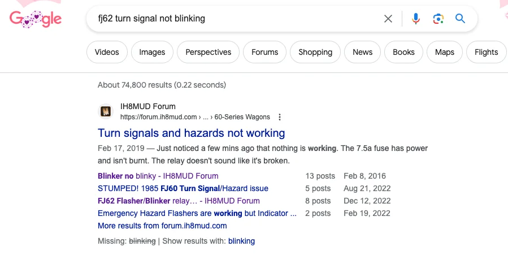Start voice search with microphone icon
This screenshot has width=508, height=255.
point(416,19)
